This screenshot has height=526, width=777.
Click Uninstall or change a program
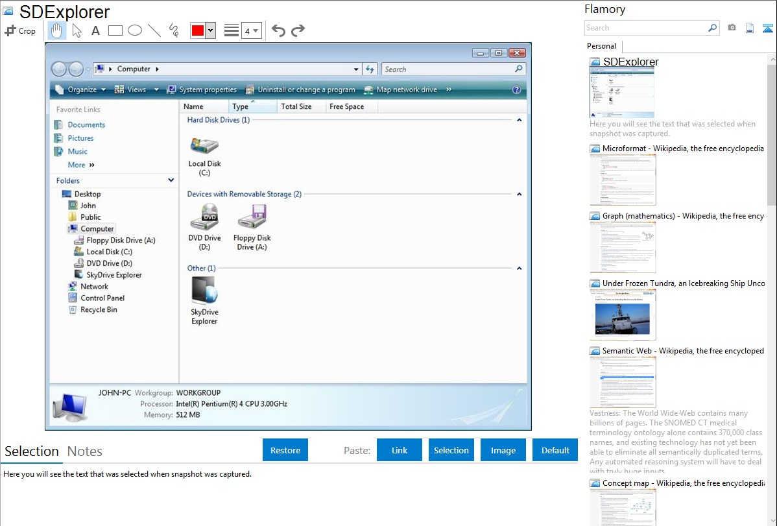[x=300, y=90]
